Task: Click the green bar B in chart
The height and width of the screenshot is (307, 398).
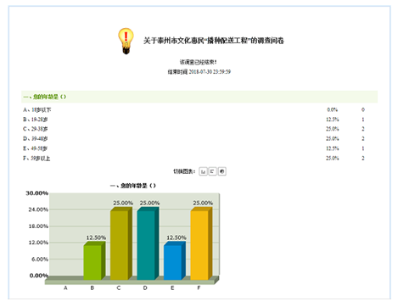Action: [x=92, y=262]
